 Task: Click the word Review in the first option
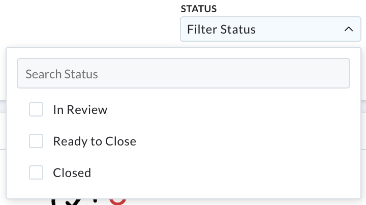click(87, 109)
